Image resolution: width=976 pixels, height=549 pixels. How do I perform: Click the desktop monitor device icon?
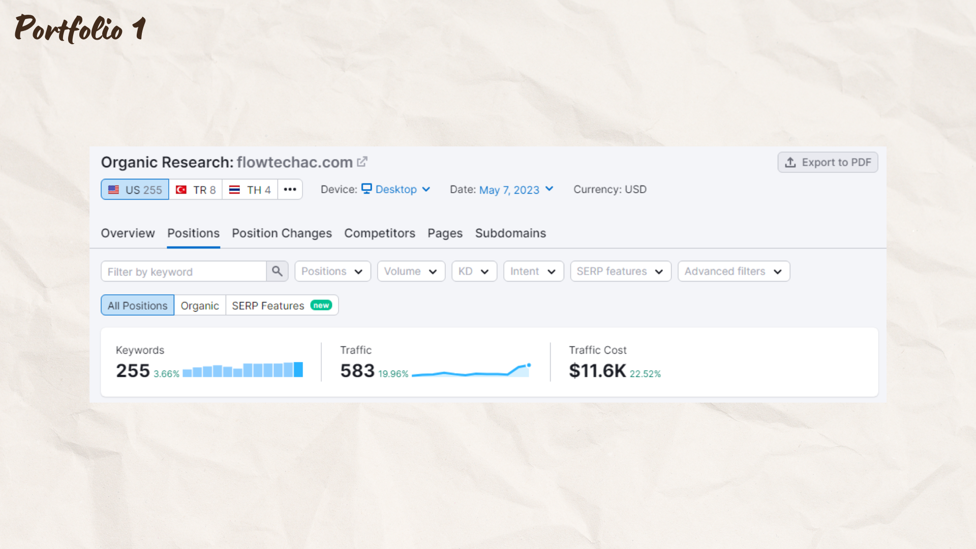tap(367, 189)
